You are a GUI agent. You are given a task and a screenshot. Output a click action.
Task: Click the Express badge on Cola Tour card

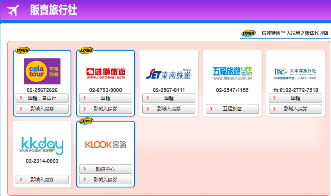click(23, 50)
